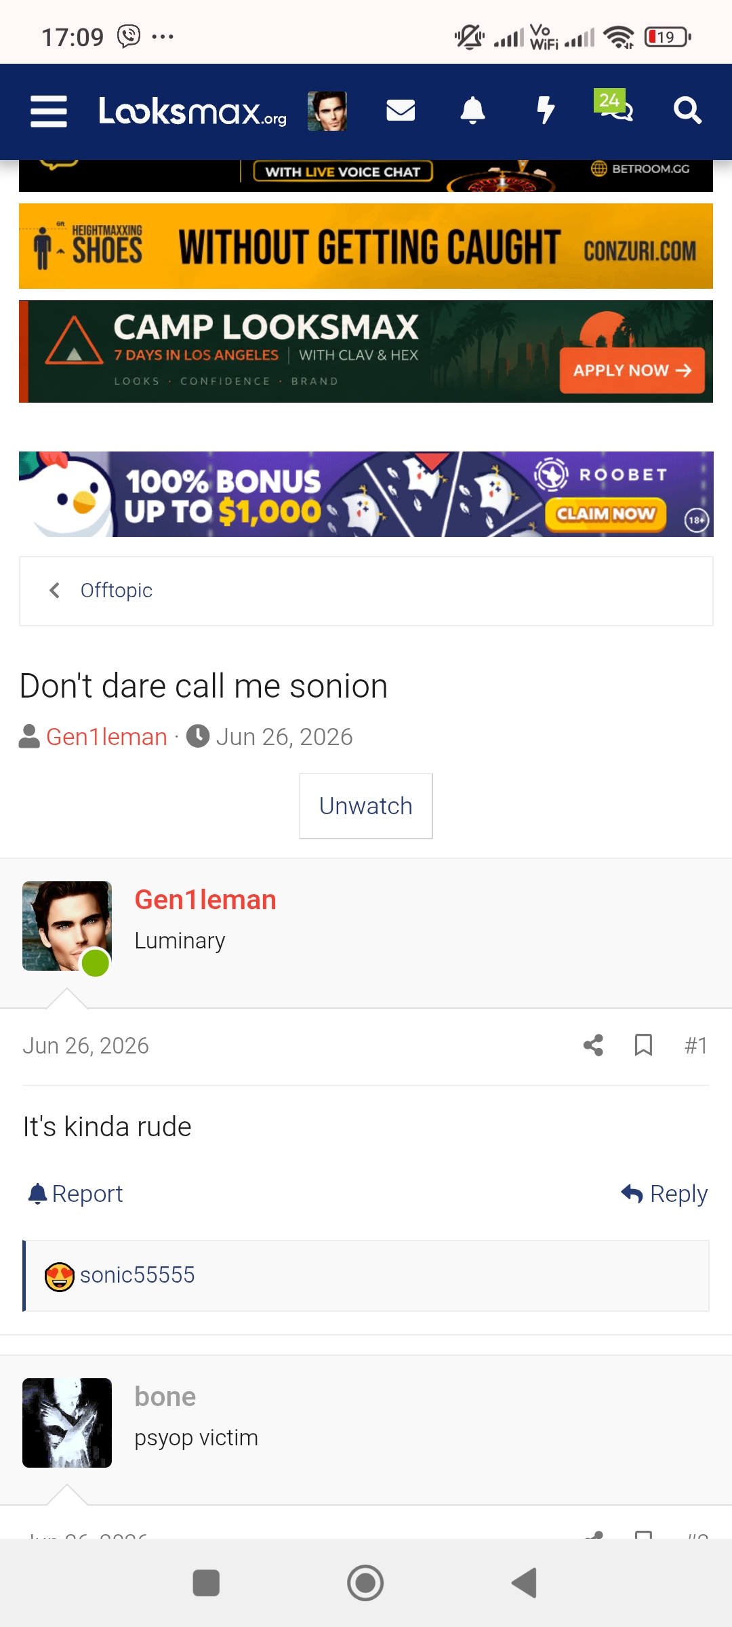Share post #1 via share icon
Image resolution: width=732 pixels, height=1627 pixels.
coord(593,1045)
